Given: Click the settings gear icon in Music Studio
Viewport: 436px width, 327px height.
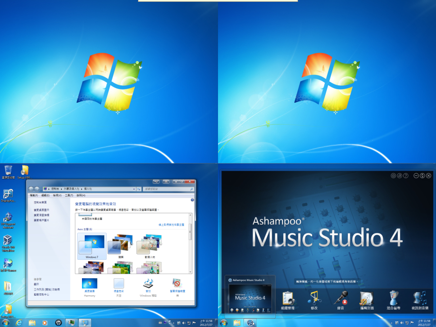Looking at the screenshot, I should tap(393, 176).
